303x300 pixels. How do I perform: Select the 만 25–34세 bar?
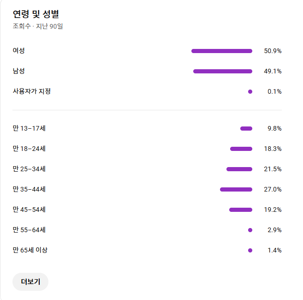point(239,169)
